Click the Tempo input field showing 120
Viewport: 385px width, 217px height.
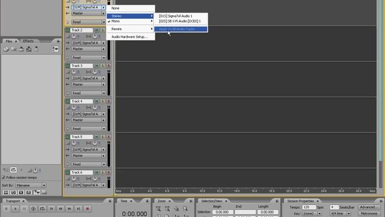[309, 207]
